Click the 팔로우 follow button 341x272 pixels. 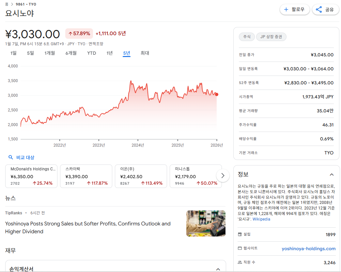tap(294, 9)
